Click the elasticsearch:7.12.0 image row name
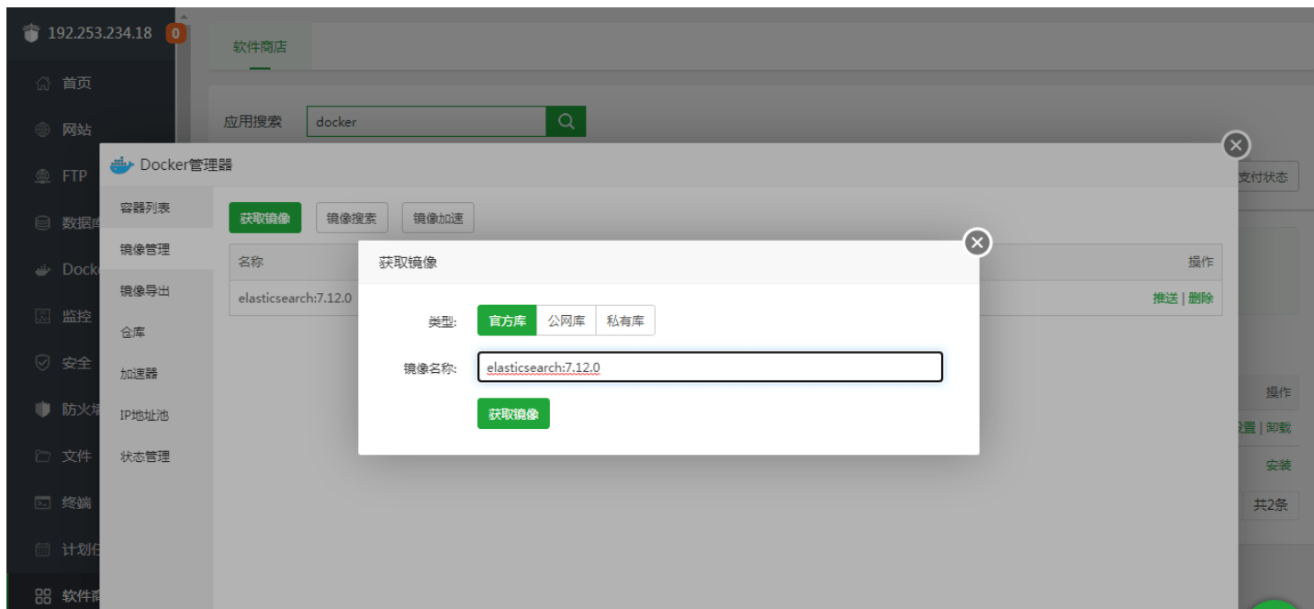The height and width of the screenshot is (609, 1314). pos(295,298)
